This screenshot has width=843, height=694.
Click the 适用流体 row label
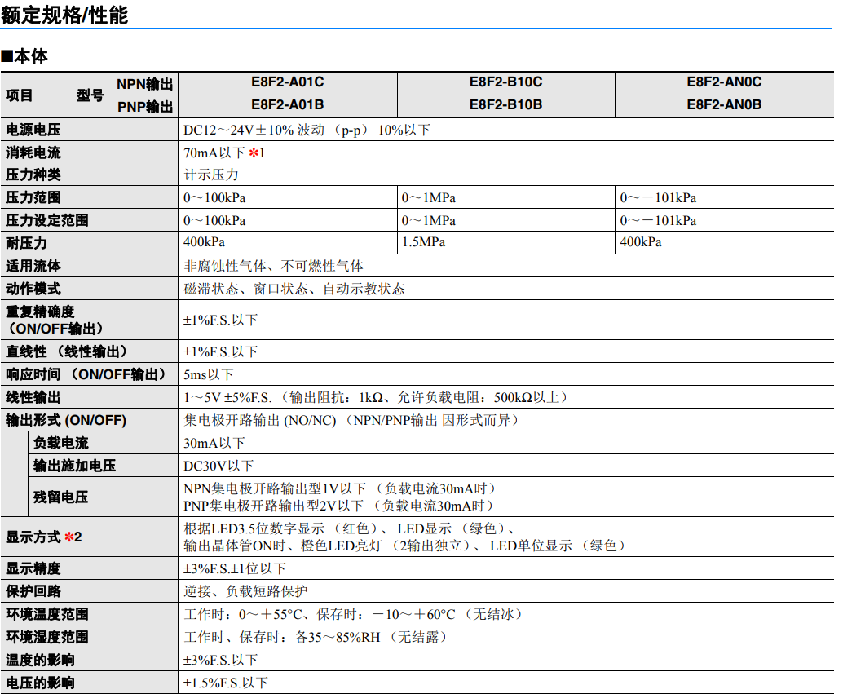(33, 266)
